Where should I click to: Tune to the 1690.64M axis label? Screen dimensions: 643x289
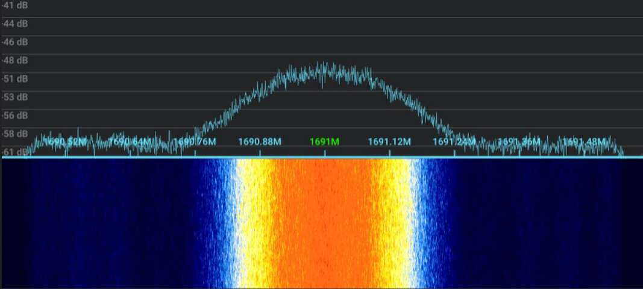tap(130, 142)
